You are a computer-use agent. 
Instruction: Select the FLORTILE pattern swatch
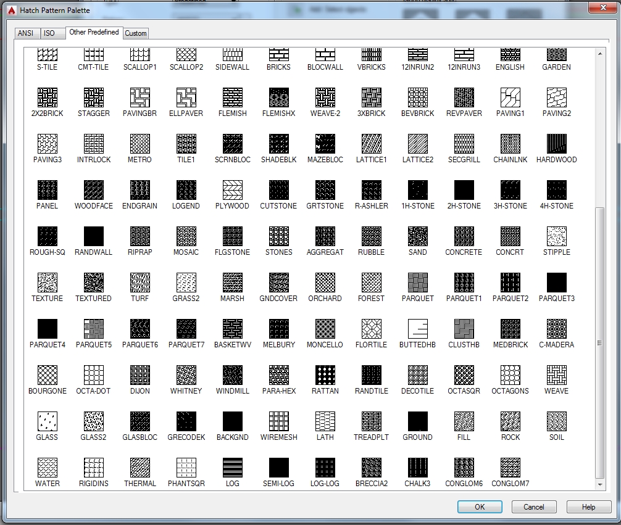point(372,329)
